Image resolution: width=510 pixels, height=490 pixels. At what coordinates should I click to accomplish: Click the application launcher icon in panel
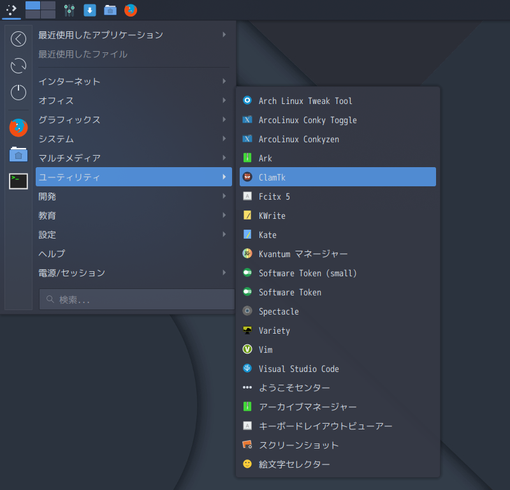point(11,10)
